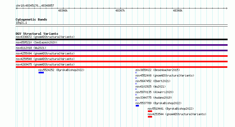This screenshot has width=235, height=127.
Task: Click the chr18:48345176..48348857 coordinate text
Action: coord(35,6)
